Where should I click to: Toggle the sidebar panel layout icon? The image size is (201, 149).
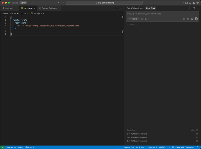187,3
